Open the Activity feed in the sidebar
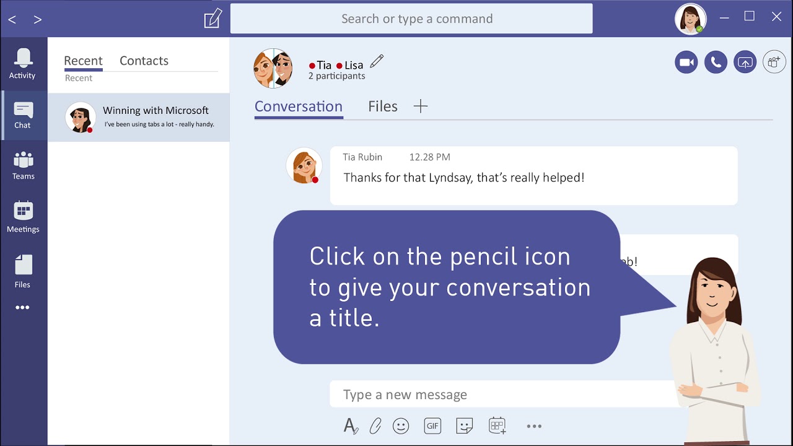793x446 pixels. click(x=22, y=64)
